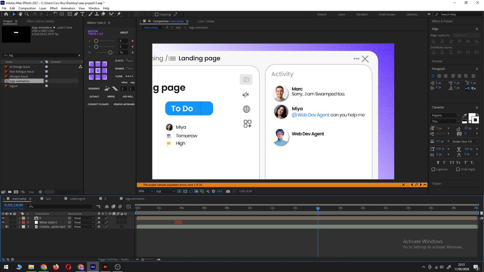Select the Hand tool
The height and width of the screenshot is (272, 484).
click(20, 14)
